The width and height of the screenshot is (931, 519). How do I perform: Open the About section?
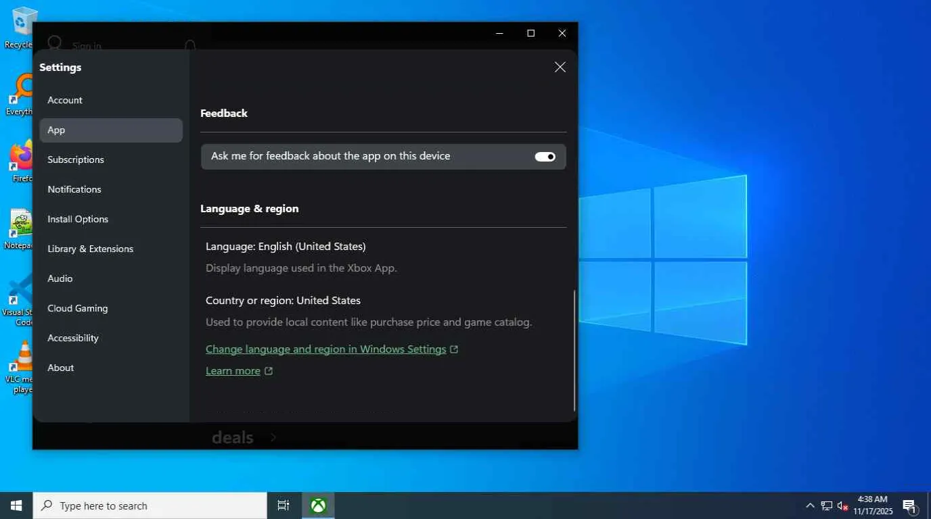click(x=111, y=368)
